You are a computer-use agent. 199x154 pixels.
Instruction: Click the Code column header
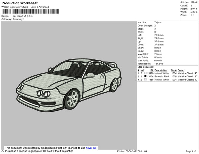[x=173, y=70]
